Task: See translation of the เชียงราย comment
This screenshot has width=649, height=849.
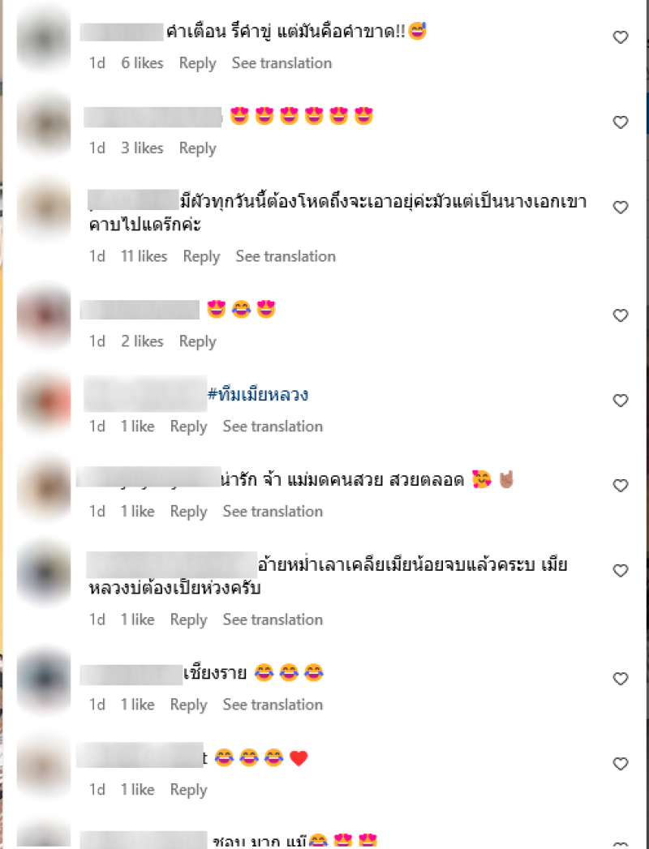Action: point(273,705)
